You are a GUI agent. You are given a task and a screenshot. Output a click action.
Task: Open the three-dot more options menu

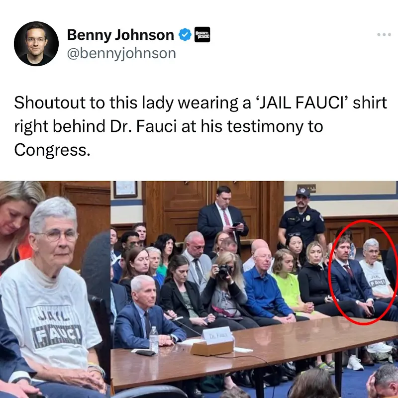pyautogui.click(x=384, y=34)
